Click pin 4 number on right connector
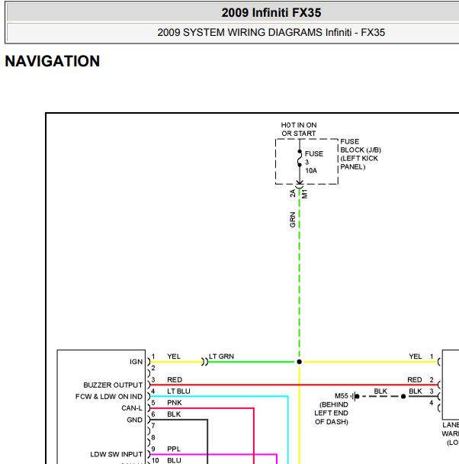 coord(432,403)
